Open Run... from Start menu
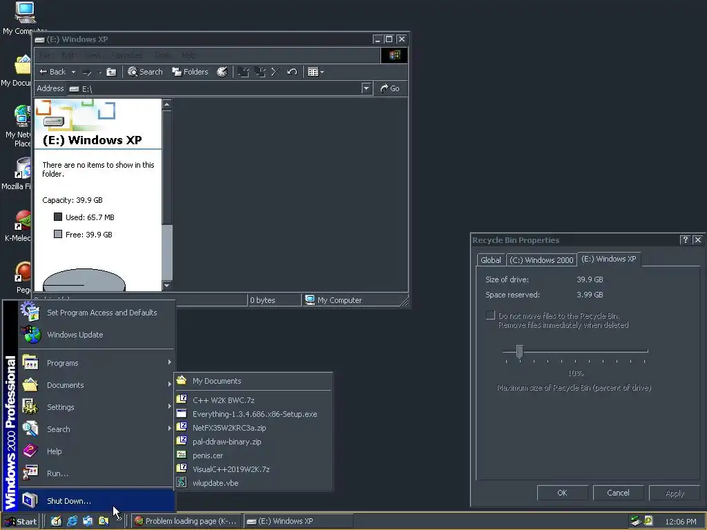Screen dimensions: 707x530 [97, 473]
